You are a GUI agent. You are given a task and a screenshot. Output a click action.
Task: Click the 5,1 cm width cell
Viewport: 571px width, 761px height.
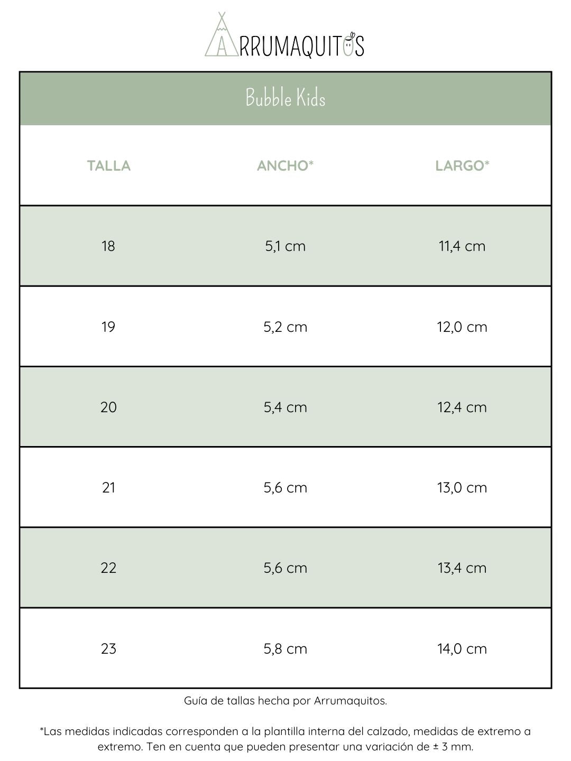(x=285, y=246)
